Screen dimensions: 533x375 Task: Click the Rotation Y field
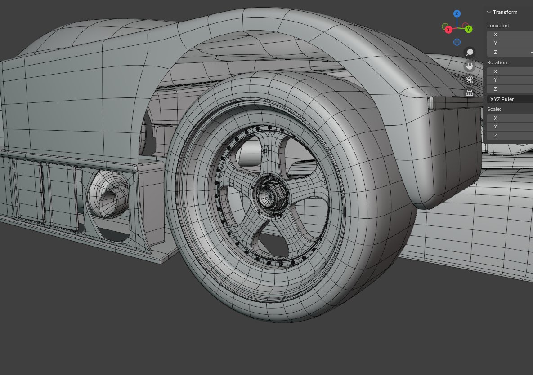coord(510,80)
